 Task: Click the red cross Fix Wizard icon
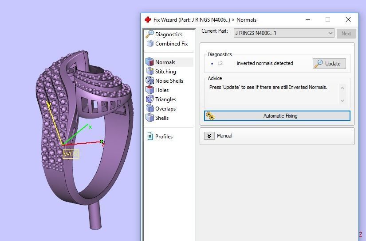(148, 19)
